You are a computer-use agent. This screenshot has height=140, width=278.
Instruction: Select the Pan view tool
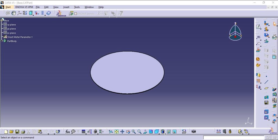coord(122,132)
